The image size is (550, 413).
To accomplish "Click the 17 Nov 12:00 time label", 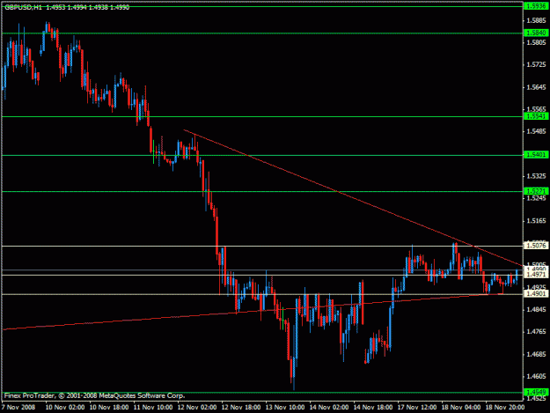I will (417, 408).
